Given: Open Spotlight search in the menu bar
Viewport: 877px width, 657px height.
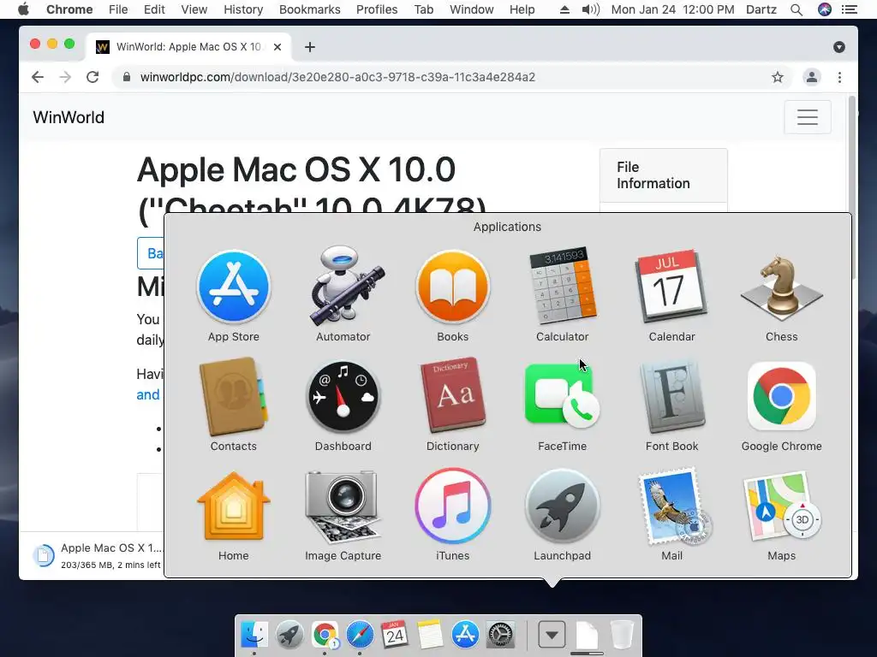Looking at the screenshot, I should (796, 9).
